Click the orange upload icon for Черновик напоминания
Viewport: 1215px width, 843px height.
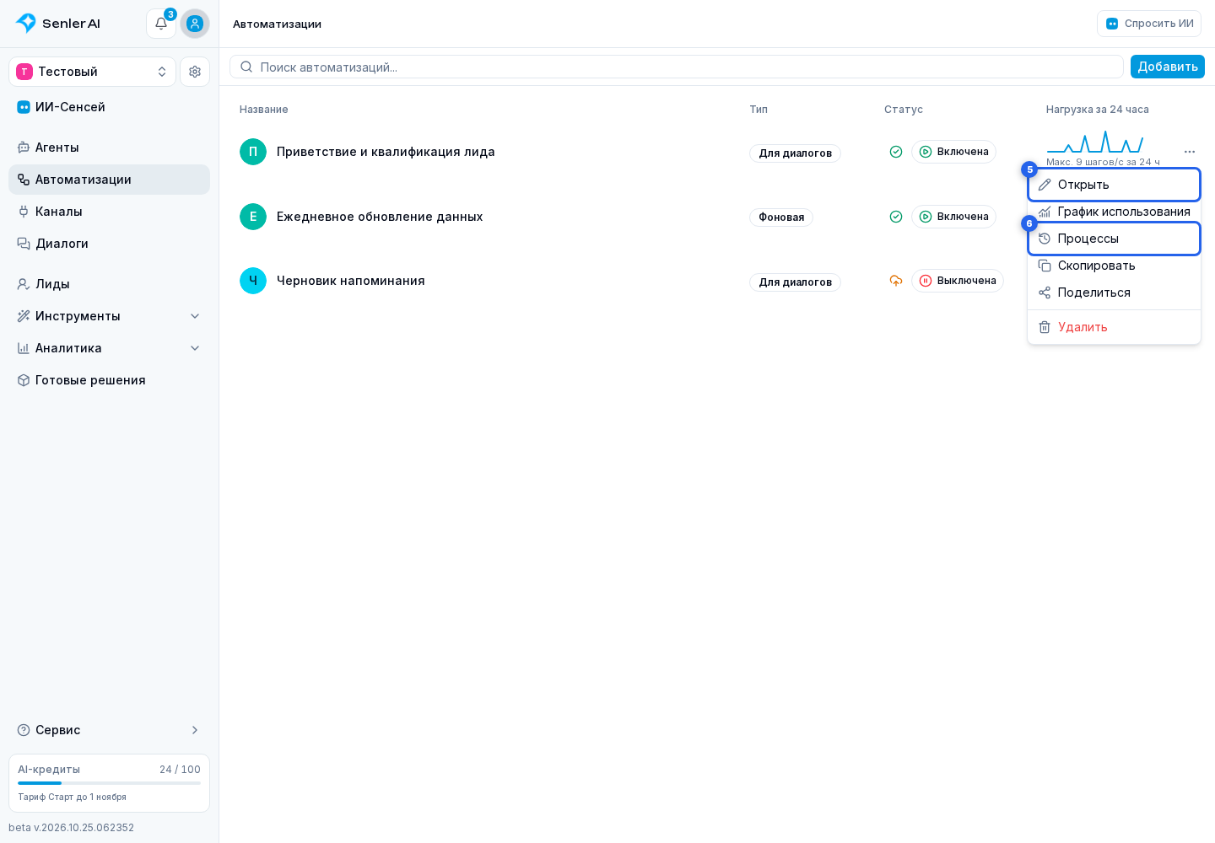pyautogui.click(x=896, y=281)
